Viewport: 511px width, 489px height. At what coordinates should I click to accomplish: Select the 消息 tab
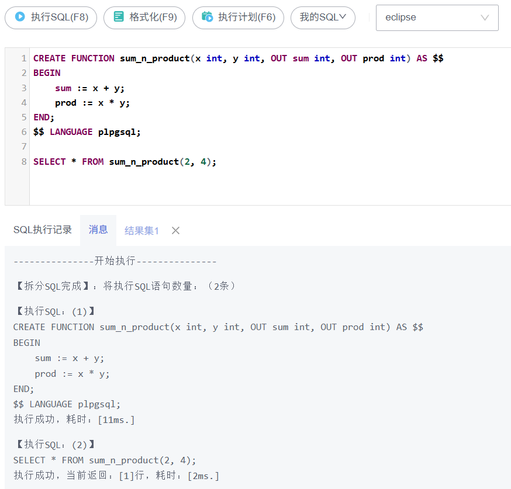(98, 230)
